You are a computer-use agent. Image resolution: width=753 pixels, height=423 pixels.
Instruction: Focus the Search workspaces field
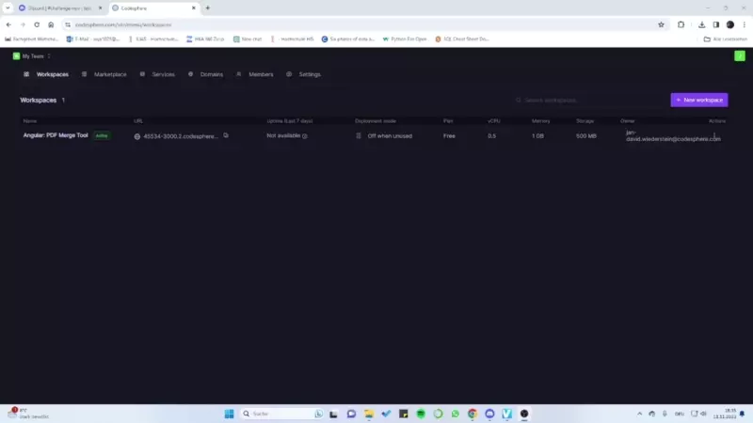click(588, 101)
